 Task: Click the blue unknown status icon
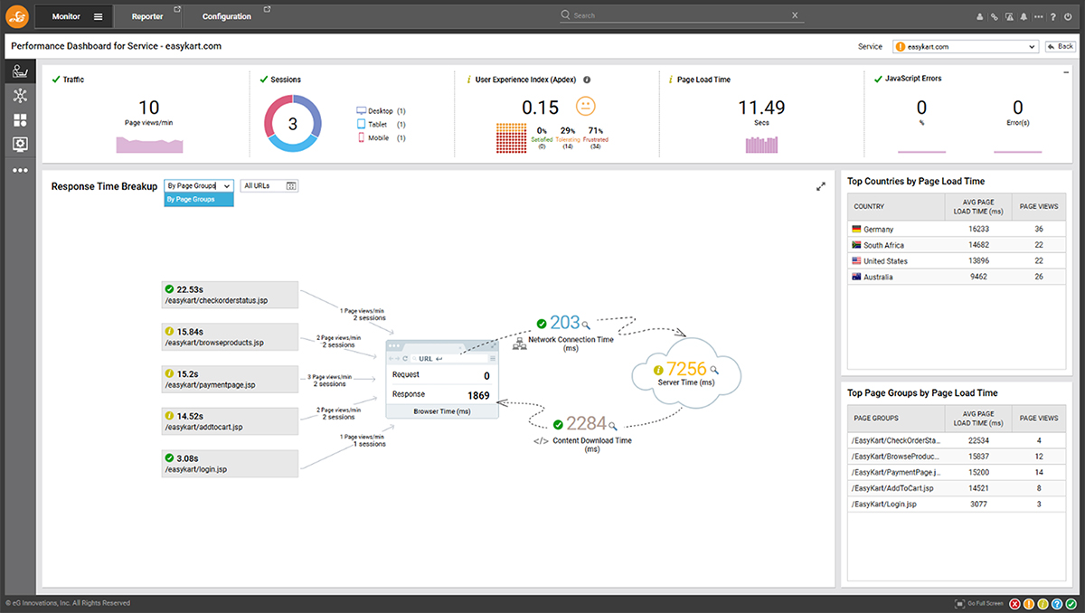tap(1058, 603)
